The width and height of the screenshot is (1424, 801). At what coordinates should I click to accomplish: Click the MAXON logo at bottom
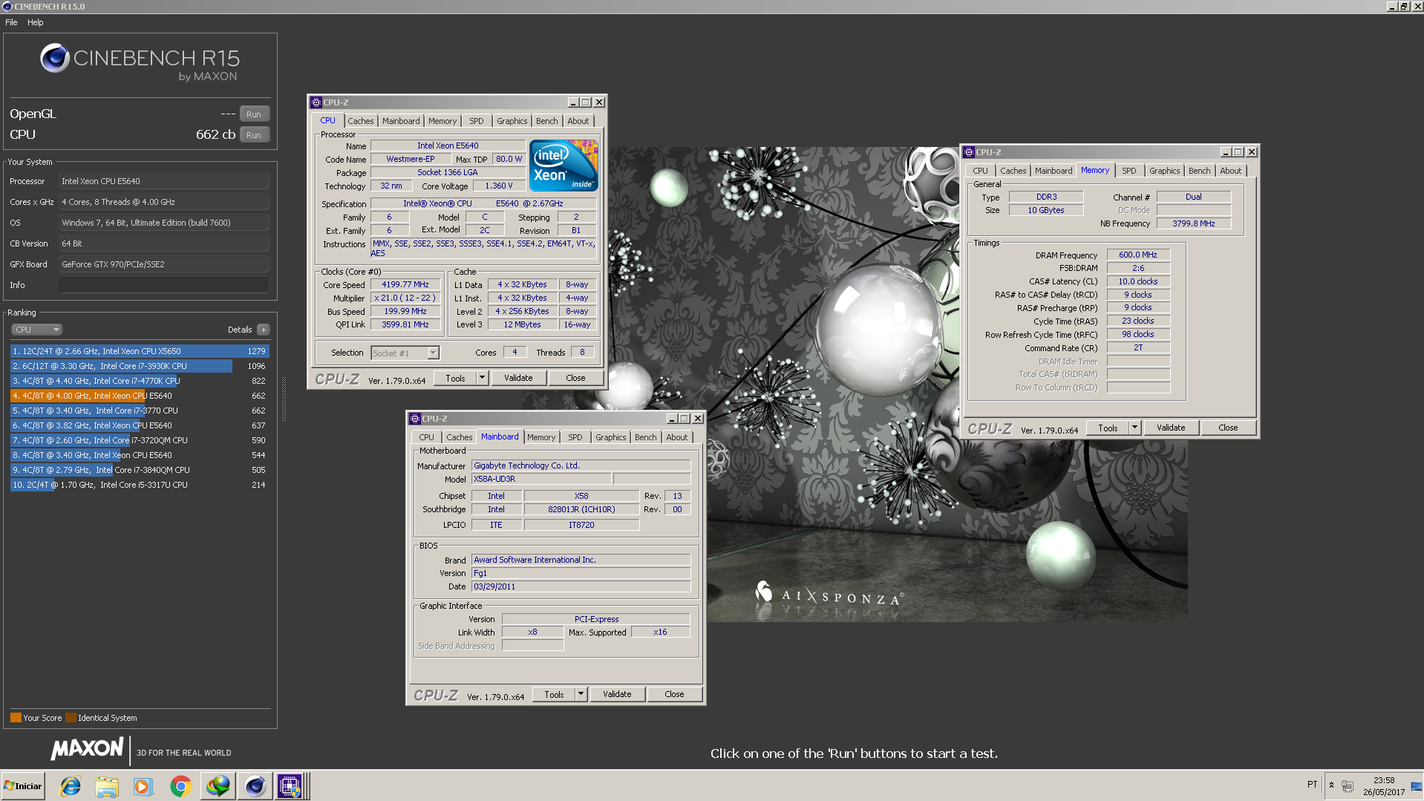pos(87,748)
